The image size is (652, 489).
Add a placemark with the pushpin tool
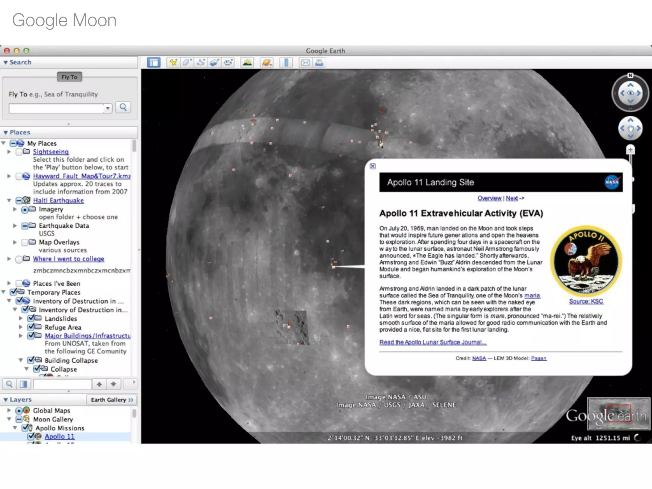tap(173, 62)
